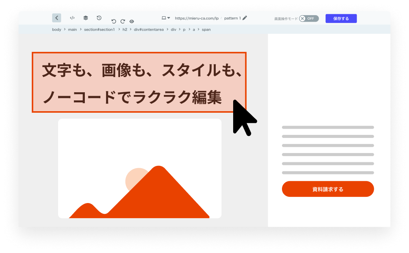The width and height of the screenshot is (409, 253).
Task: Select section#section1 in the breadcrumb
Action: click(x=99, y=29)
